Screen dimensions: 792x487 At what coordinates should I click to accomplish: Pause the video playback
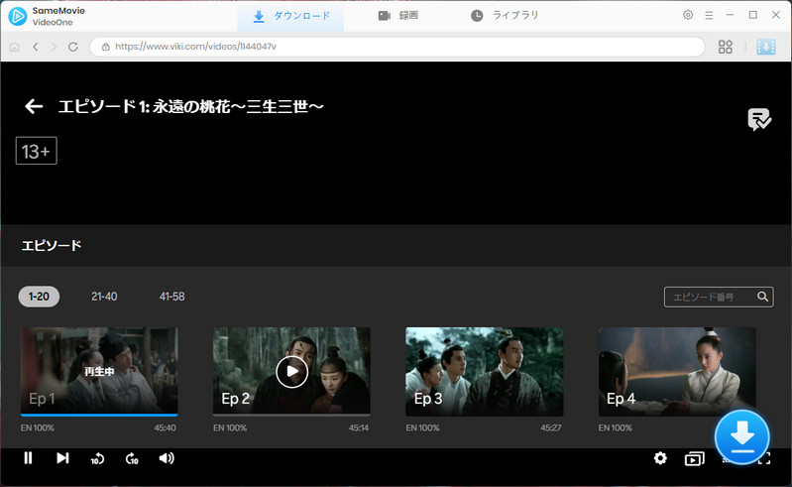click(x=29, y=457)
